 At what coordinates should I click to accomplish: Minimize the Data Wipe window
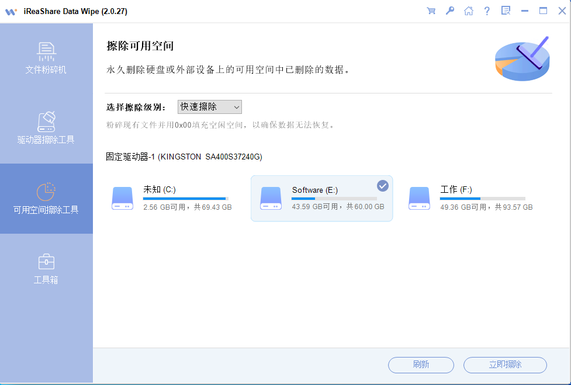point(525,11)
